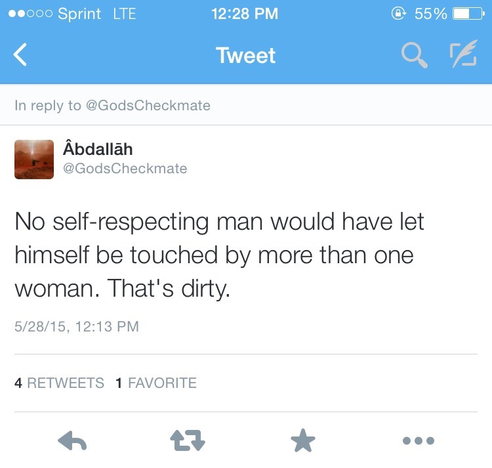
Task: Tap the @GodsCheckmate handle under name
Action: point(125,169)
